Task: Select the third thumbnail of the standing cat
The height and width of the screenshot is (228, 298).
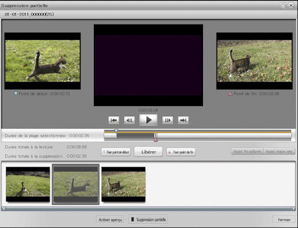Action: tap(124, 184)
